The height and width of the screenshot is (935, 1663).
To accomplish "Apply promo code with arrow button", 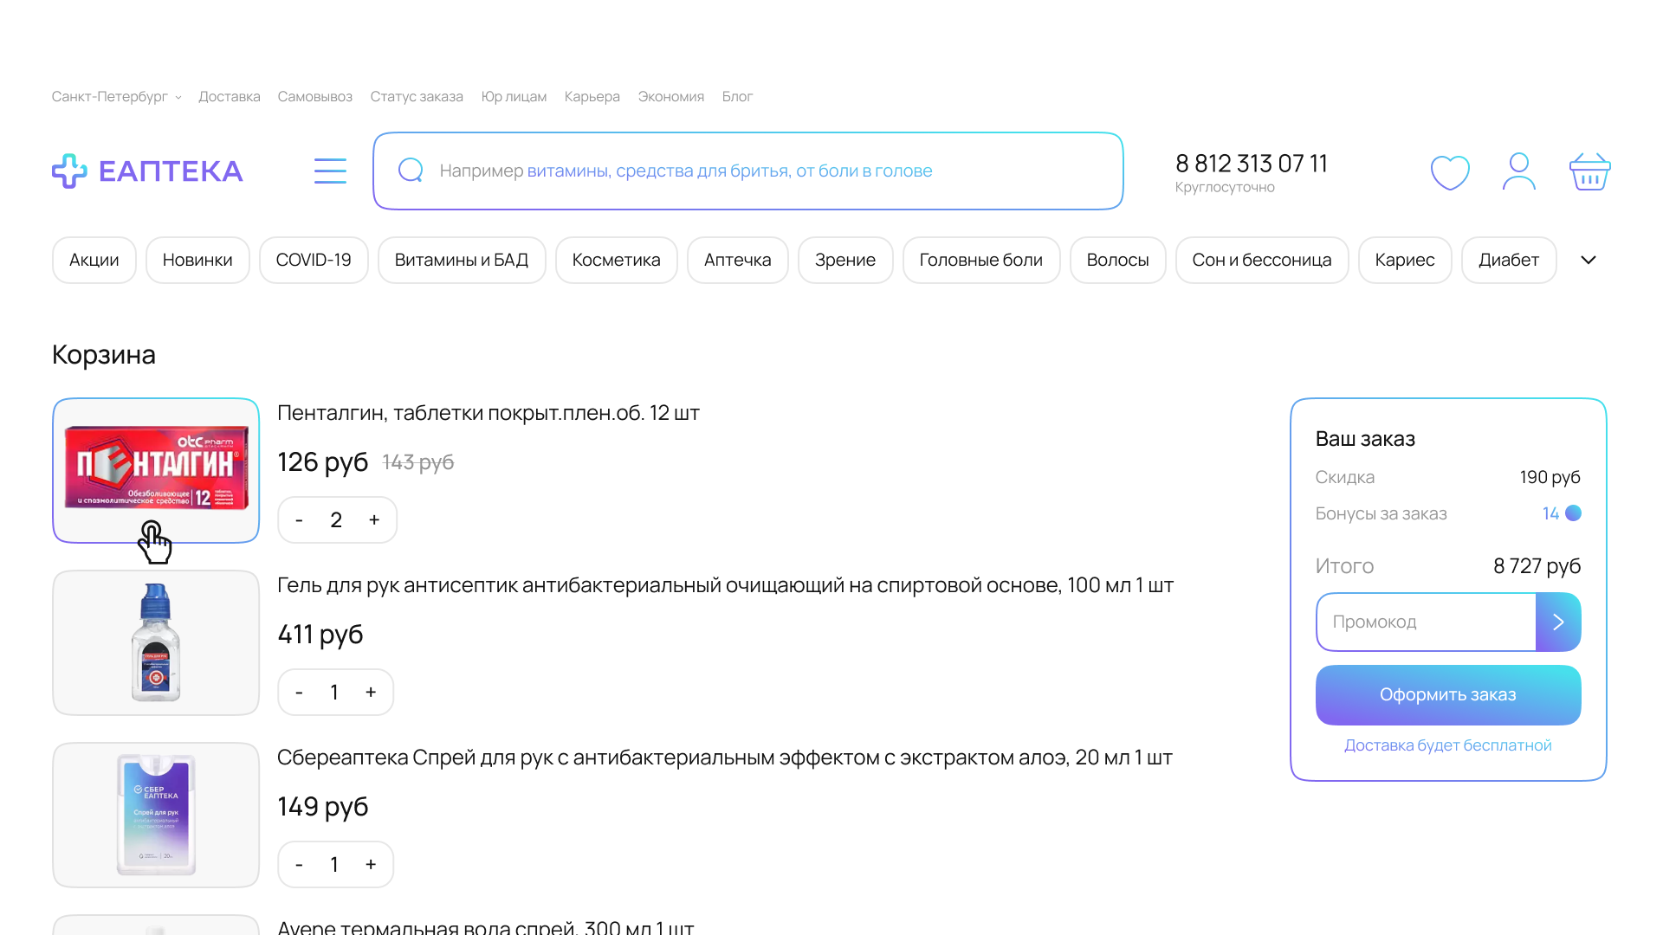I will [1557, 622].
